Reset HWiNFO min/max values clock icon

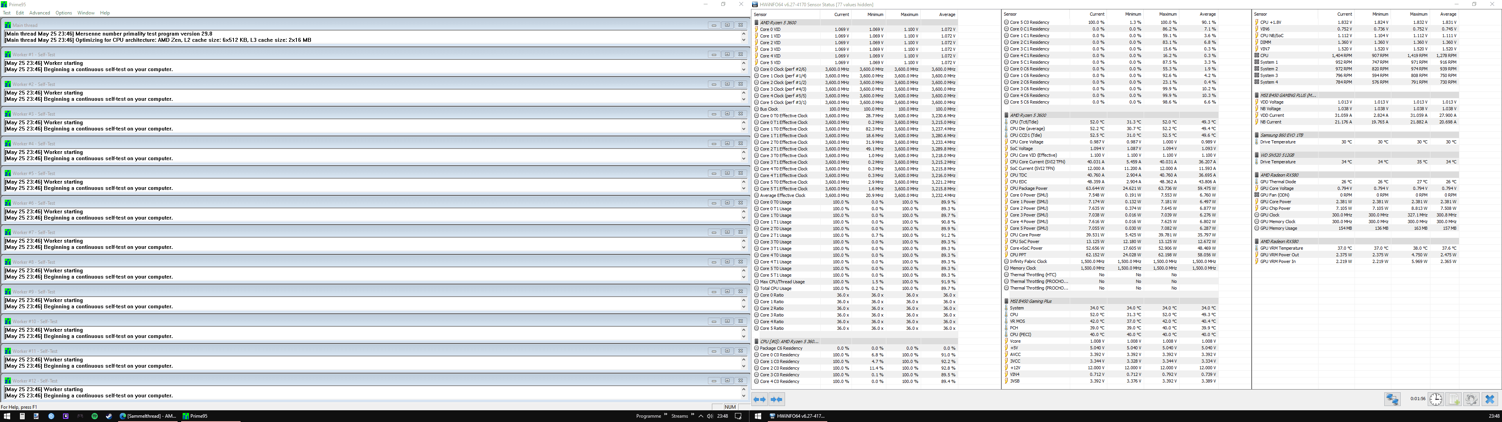pos(1436,399)
